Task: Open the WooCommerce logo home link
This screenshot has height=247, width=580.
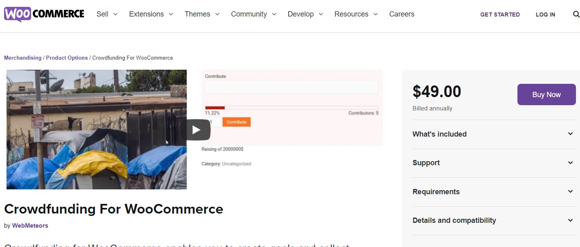Action: pyautogui.click(x=44, y=14)
